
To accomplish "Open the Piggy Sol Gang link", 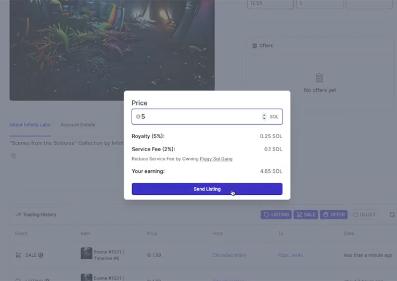I will pos(216,159).
